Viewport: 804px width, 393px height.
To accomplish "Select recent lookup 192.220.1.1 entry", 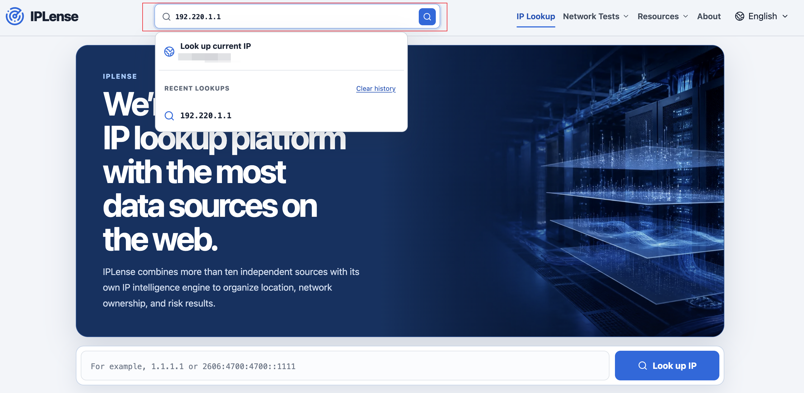I will 281,116.
